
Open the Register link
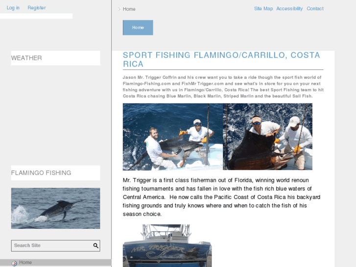[x=37, y=8]
